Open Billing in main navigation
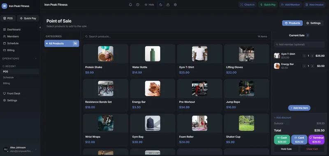Image resolution: width=329 pixels, height=156 pixels. (x=20, y=50)
